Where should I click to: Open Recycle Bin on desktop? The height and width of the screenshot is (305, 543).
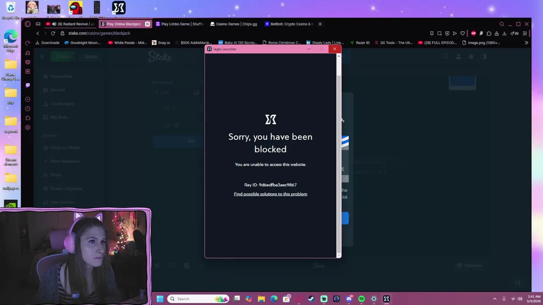click(11, 10)
